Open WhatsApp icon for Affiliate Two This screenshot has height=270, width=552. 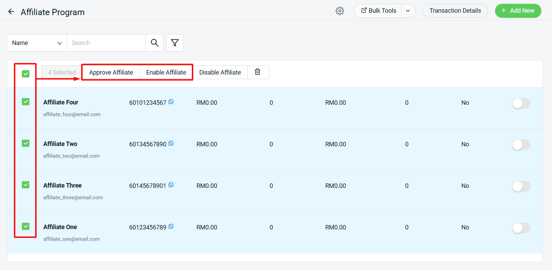pos(171,143)
